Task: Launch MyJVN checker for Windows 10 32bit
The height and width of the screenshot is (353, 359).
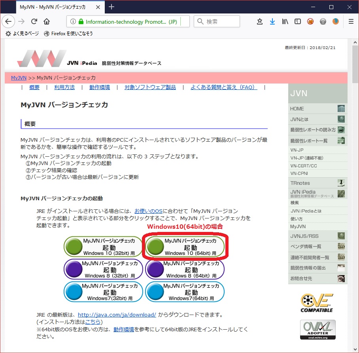Action: pos(103,247)
